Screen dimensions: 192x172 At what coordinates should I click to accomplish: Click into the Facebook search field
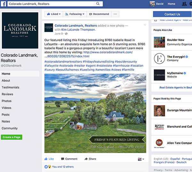coord(50,4)
